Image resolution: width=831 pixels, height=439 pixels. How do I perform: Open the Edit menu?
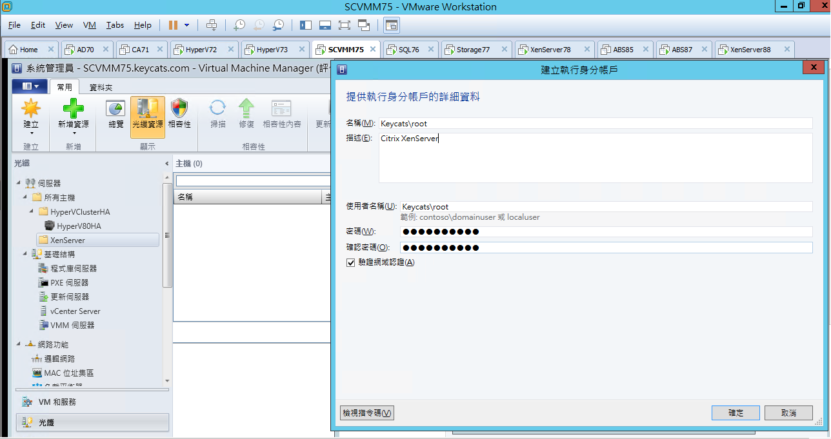pos(38,25)
